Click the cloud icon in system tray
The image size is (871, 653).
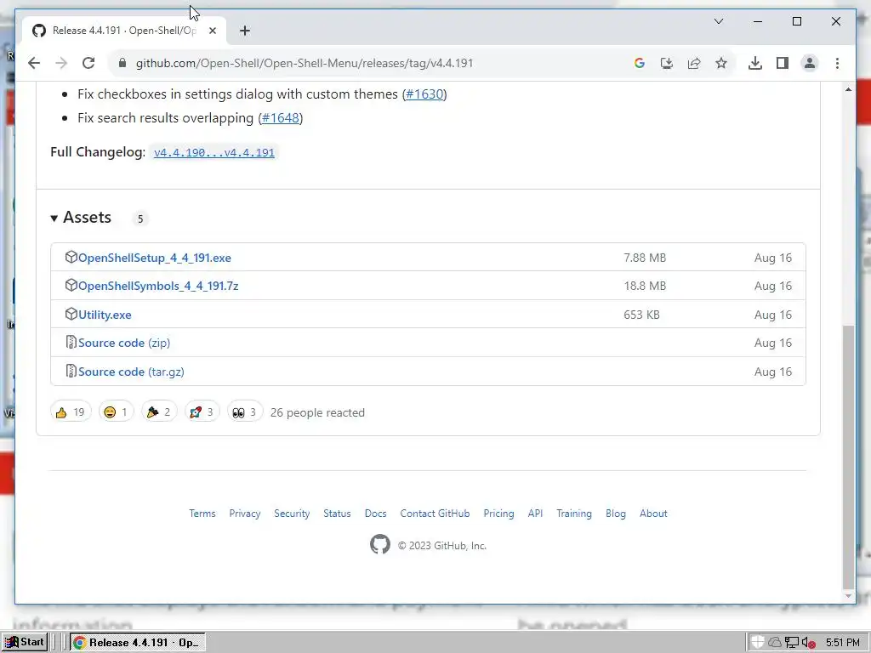pyautogui.click(x=774, y=643)
